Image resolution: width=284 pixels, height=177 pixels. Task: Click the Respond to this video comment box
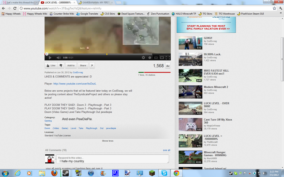112,159
